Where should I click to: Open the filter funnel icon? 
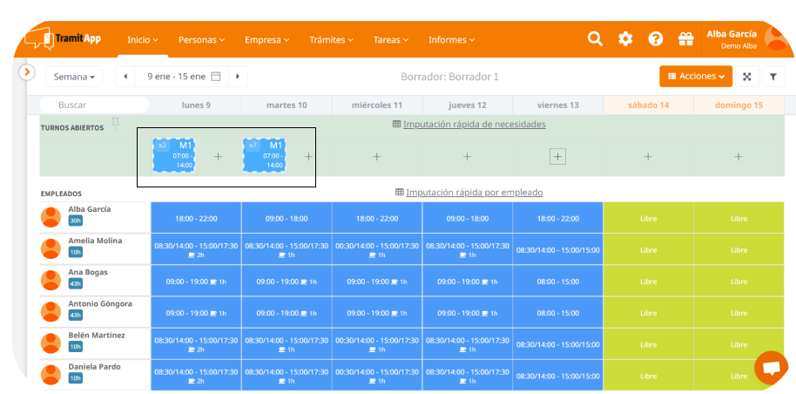772,77
